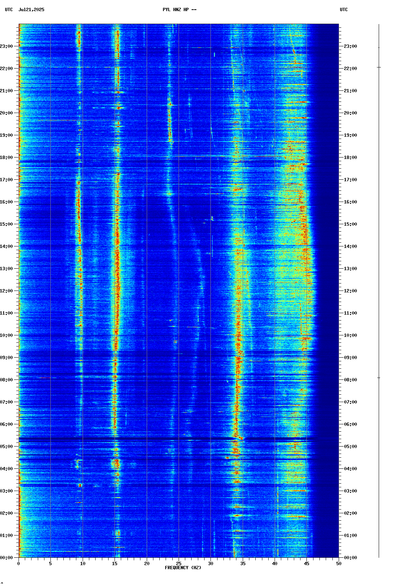Select the 50 Hz frequency tick label
This screenshot has height=587, width=395.
(339, 564)
